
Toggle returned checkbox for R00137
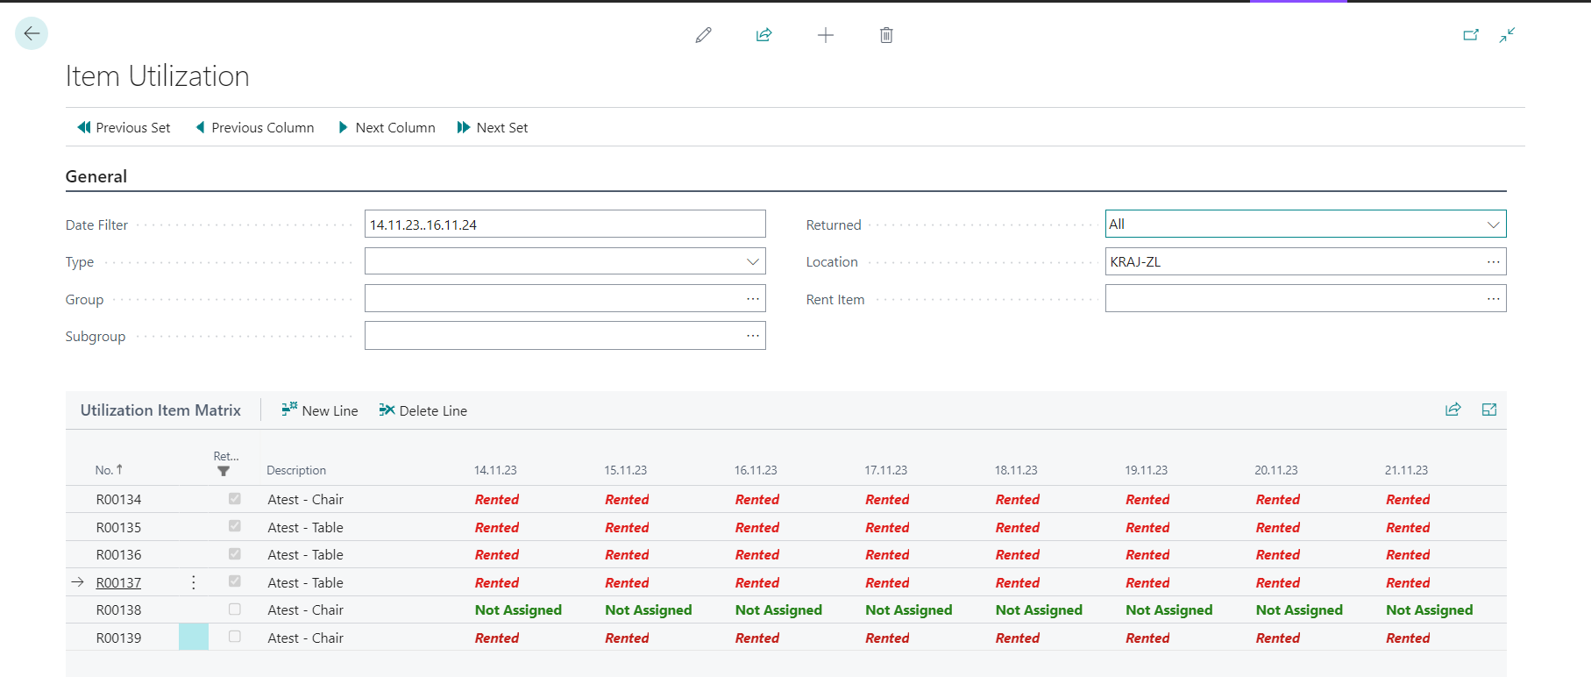[235, 581]
